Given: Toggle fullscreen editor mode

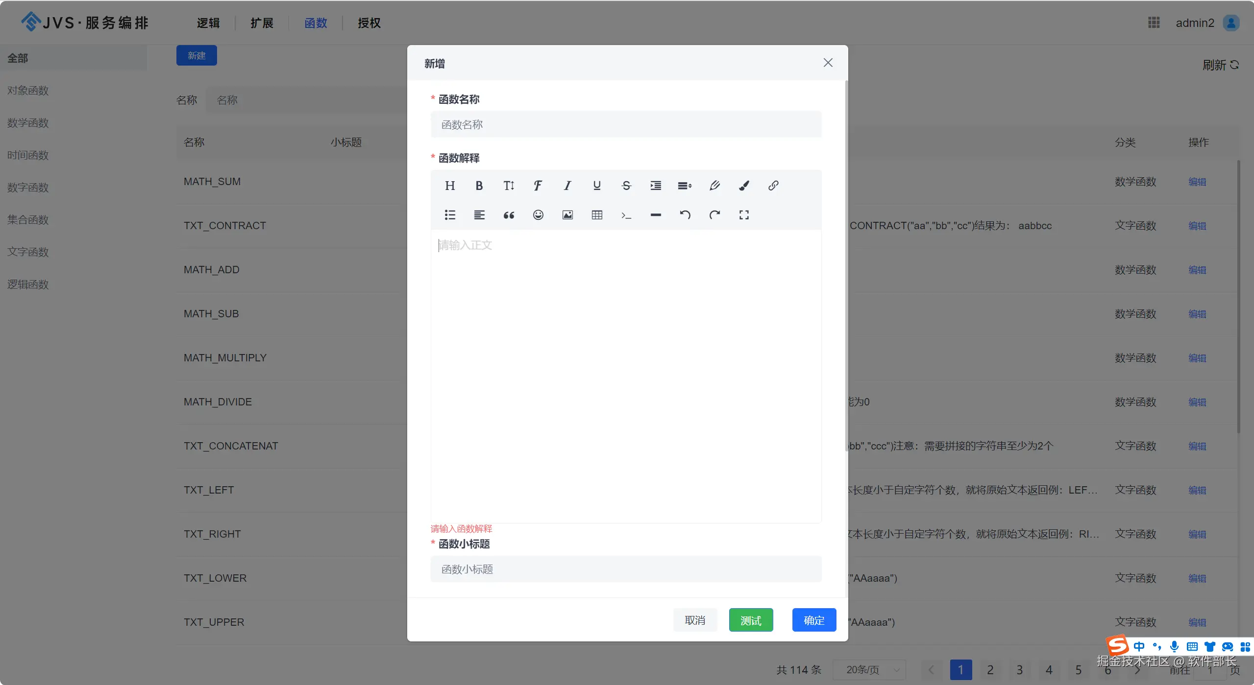Looking at the screenshot, I should (x=744, y=215).
